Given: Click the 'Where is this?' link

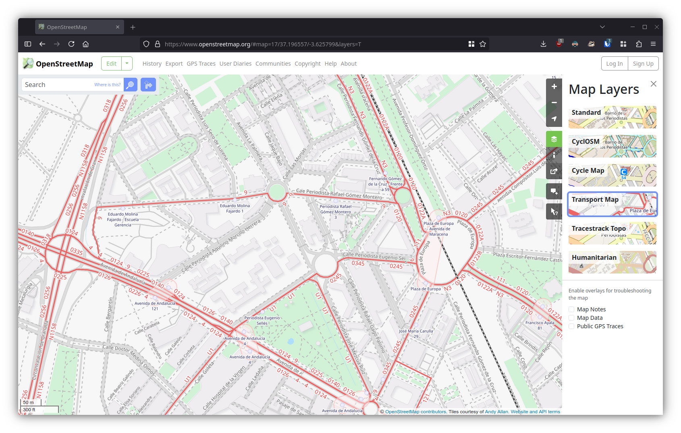Looking at the screenshot, I should tap(107, 85).
